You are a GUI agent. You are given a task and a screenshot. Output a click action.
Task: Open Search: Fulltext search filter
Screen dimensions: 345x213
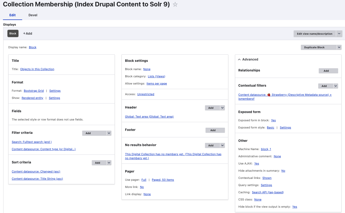point(32,142)
